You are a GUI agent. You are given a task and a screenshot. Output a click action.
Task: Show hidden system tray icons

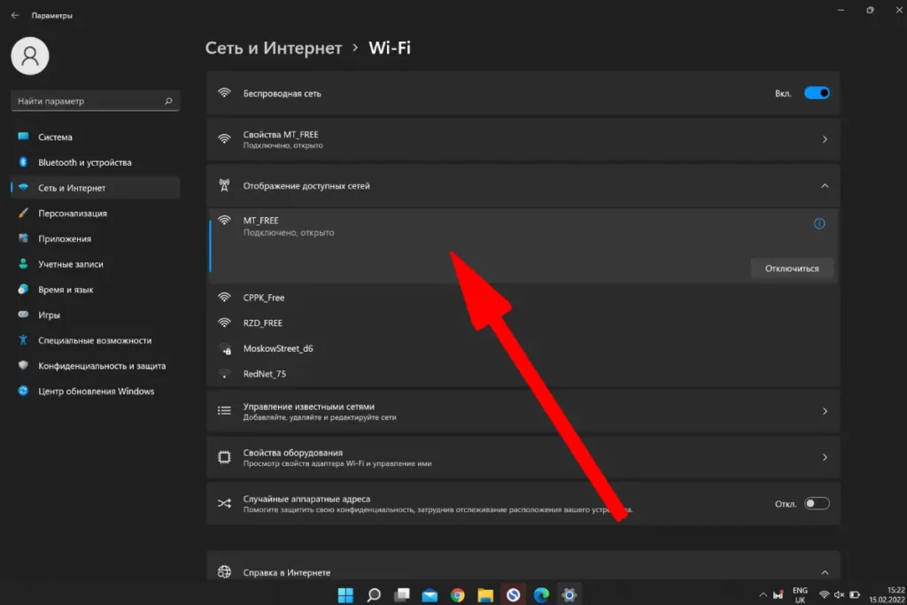click(x=763, y=594)
